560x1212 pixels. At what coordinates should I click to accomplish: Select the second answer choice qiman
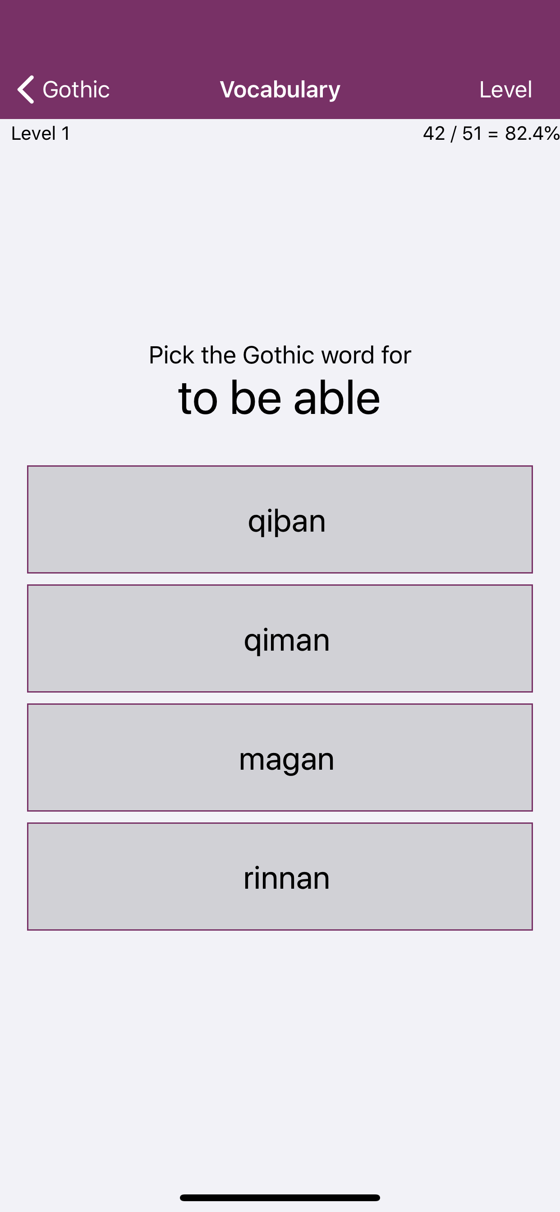(x=280, y=638)
